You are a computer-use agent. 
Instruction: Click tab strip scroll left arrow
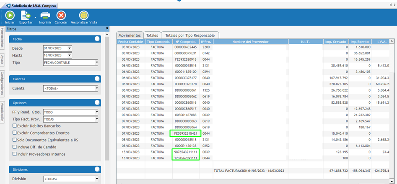point(391,5)
